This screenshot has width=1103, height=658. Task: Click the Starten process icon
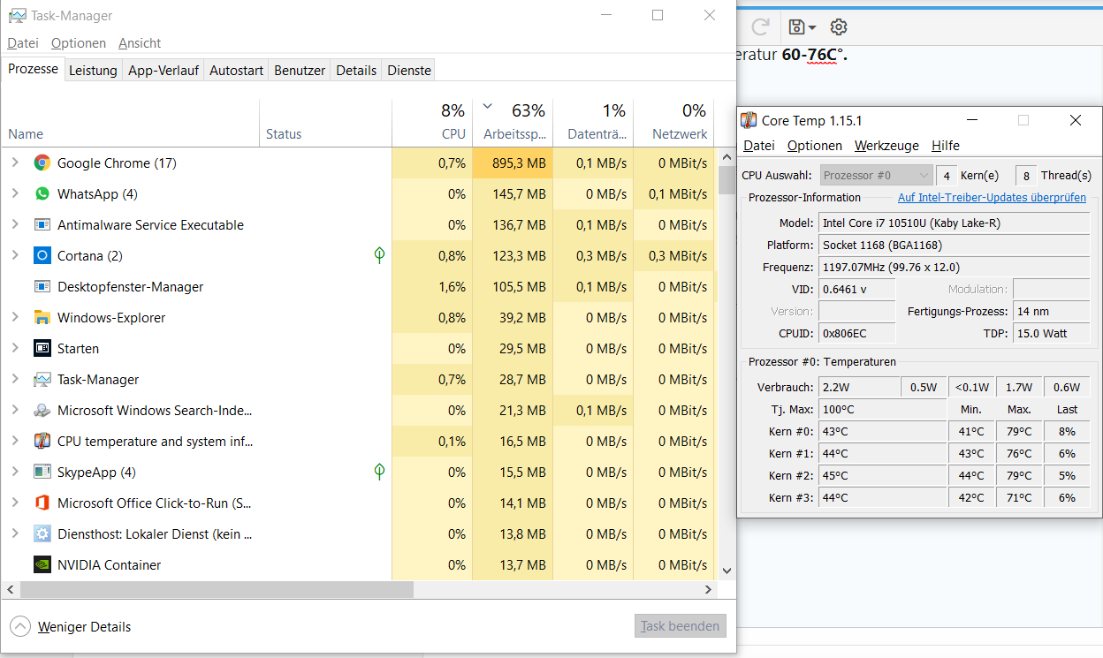pyautogui.click(x=42, y=349)
